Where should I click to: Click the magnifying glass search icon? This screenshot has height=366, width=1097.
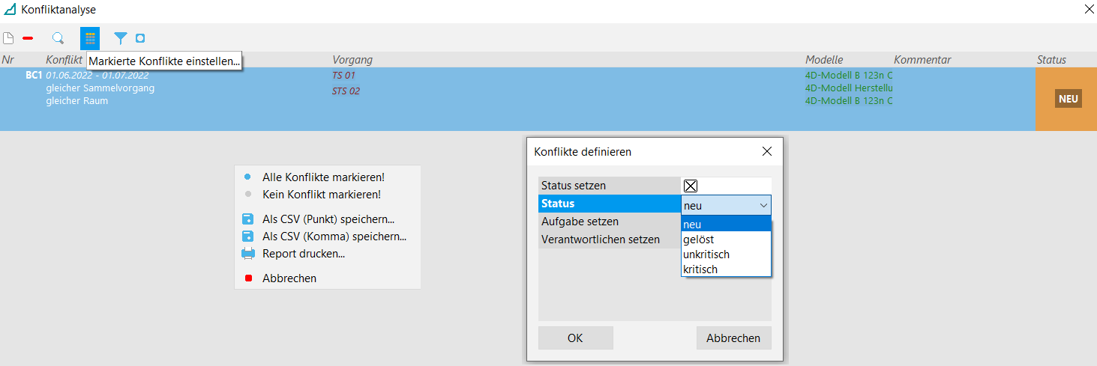pyautogui.click(x=58, y=38)
